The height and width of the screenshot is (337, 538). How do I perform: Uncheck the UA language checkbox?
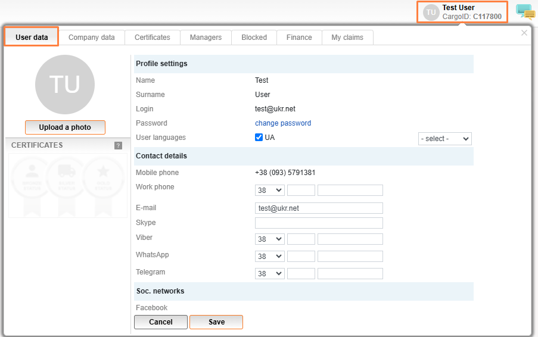259,138
